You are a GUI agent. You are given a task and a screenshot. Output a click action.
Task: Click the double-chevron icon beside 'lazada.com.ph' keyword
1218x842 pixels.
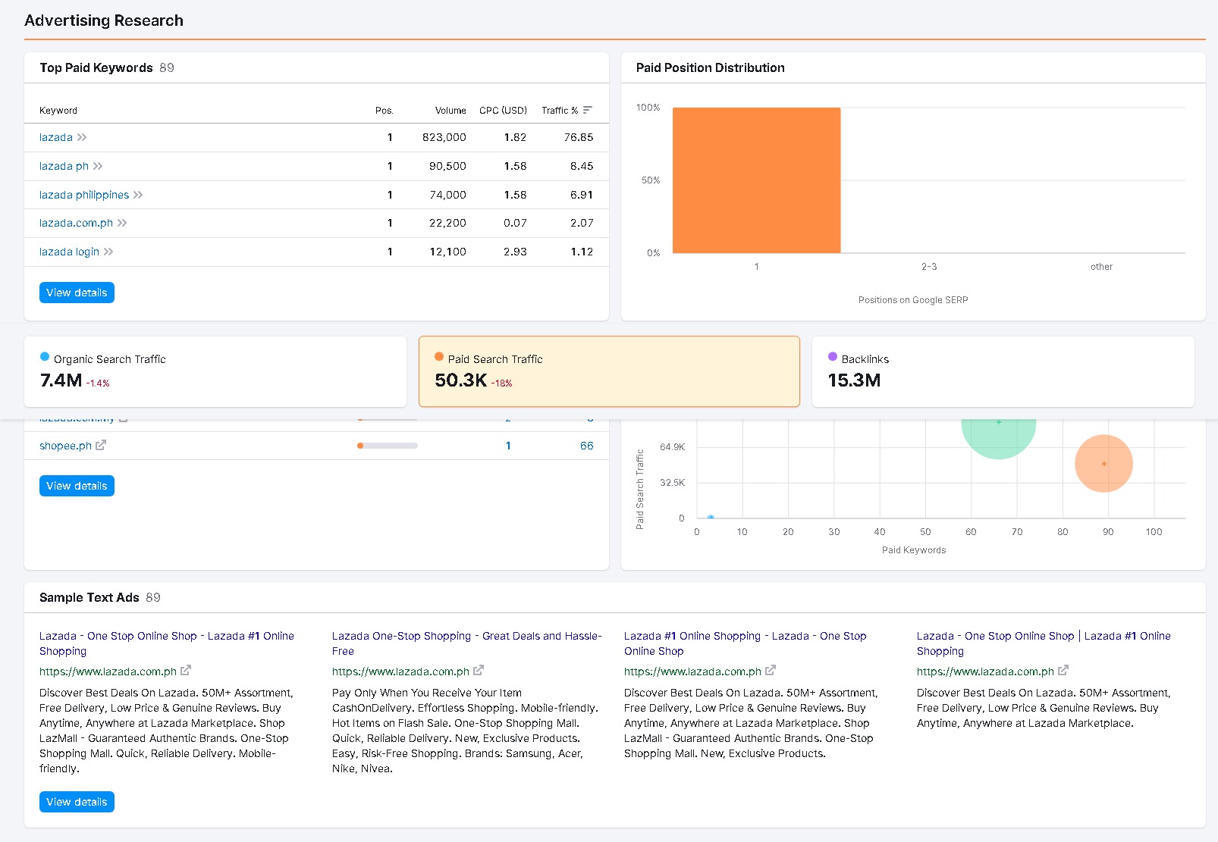[x=122, y=223]
